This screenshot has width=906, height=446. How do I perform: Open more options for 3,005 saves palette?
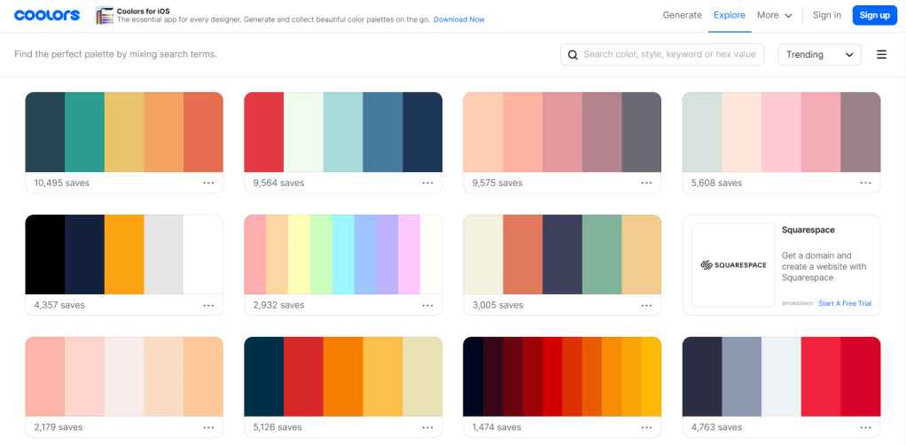(646, 305)
